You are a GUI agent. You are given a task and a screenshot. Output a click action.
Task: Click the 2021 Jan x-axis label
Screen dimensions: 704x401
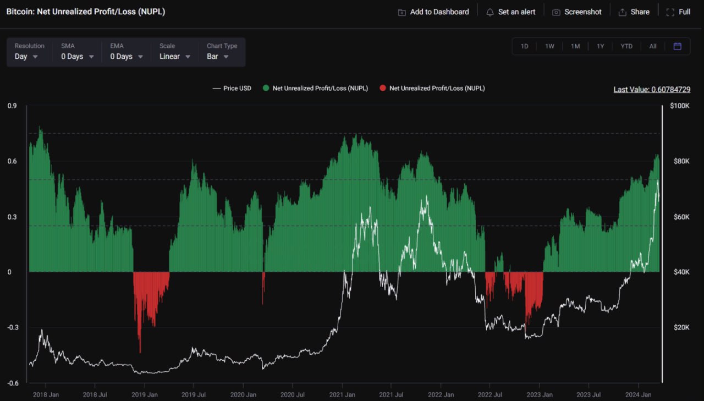pyautogui.click(x=342, y=394)
